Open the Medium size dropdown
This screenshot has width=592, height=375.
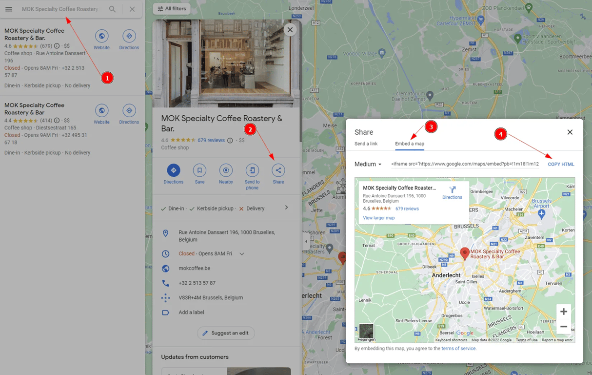(x=368, y=164)
